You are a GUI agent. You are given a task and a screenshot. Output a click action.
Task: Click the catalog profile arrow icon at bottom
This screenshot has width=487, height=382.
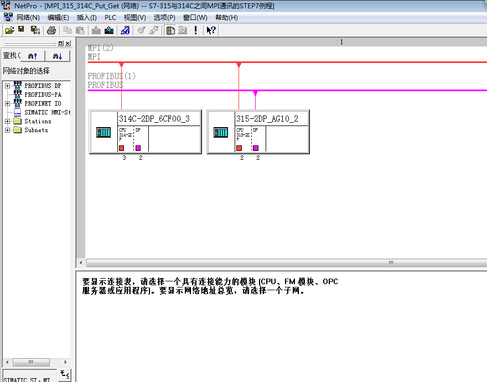pyautogui.click(x=65, y=374)
